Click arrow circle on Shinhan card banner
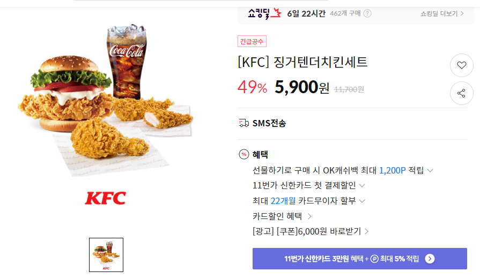The width and height of the screenshot is (480, 279). 430,259
